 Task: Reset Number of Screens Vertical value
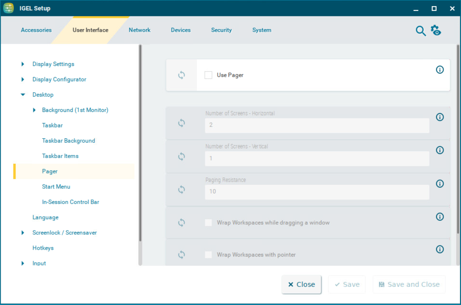(181, 156)
